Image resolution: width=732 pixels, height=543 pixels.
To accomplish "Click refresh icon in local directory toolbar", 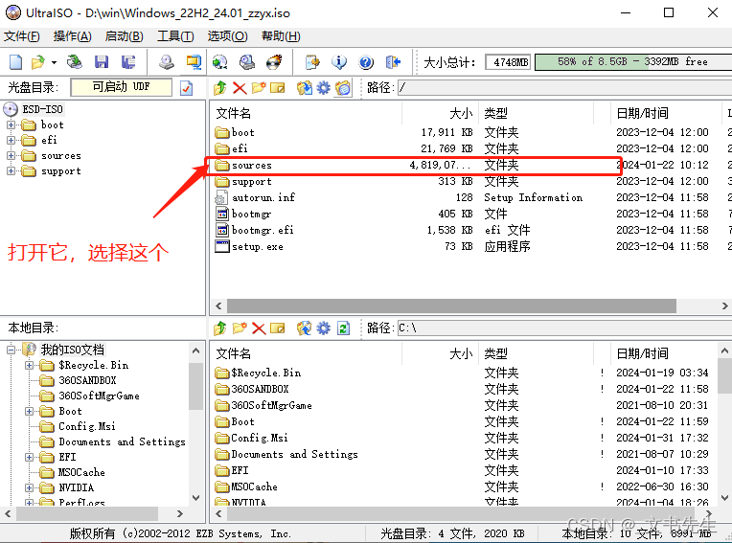I will tap(343, 328).
